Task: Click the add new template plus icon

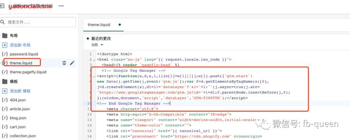Action: click(5, 91)
